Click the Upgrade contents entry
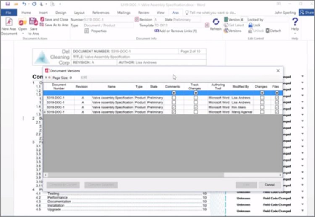This screenshot has width=315, height=217. coord(54,209)
